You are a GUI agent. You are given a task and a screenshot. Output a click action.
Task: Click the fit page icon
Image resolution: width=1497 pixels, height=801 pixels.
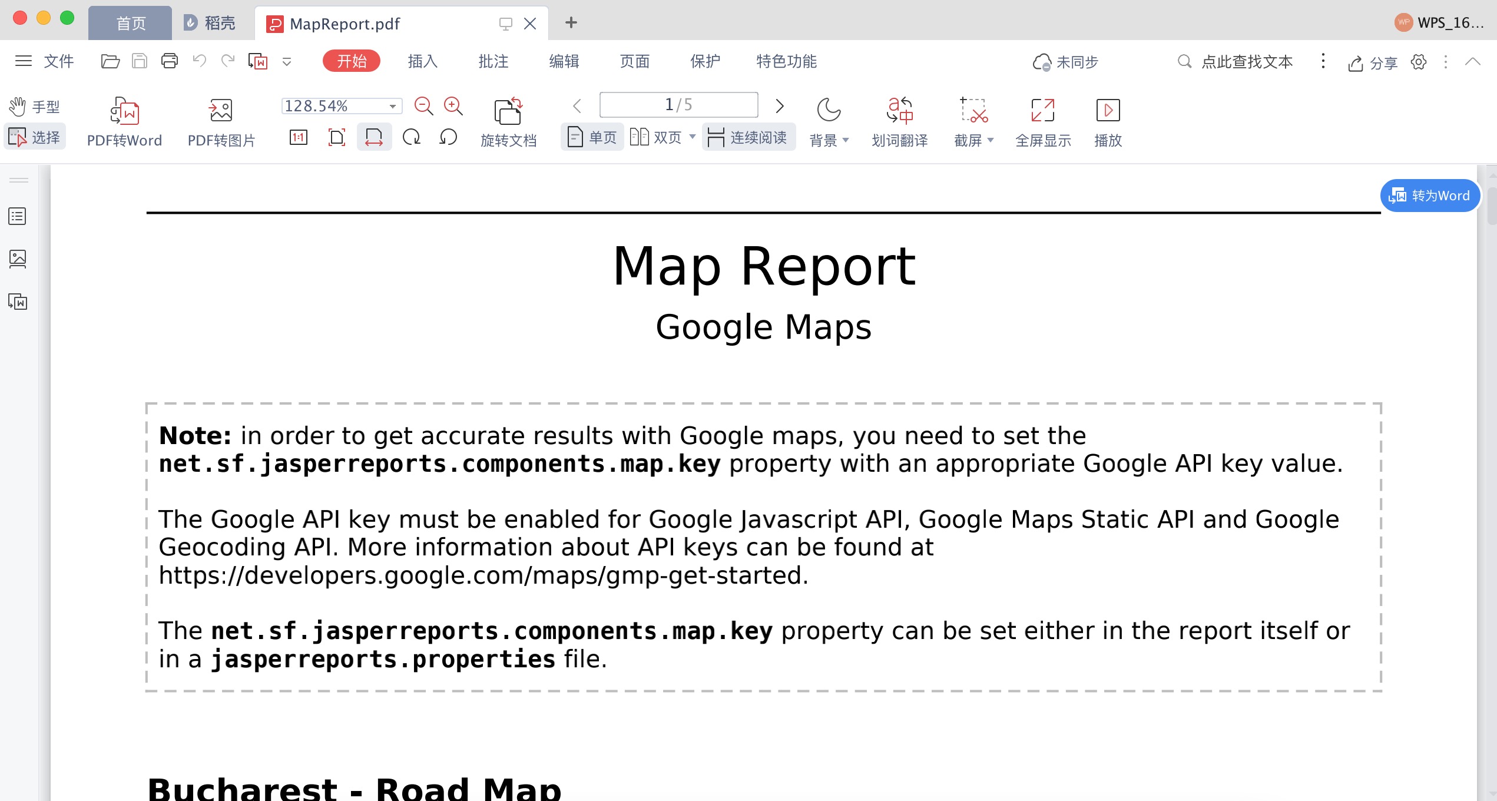tap(336, 137)
